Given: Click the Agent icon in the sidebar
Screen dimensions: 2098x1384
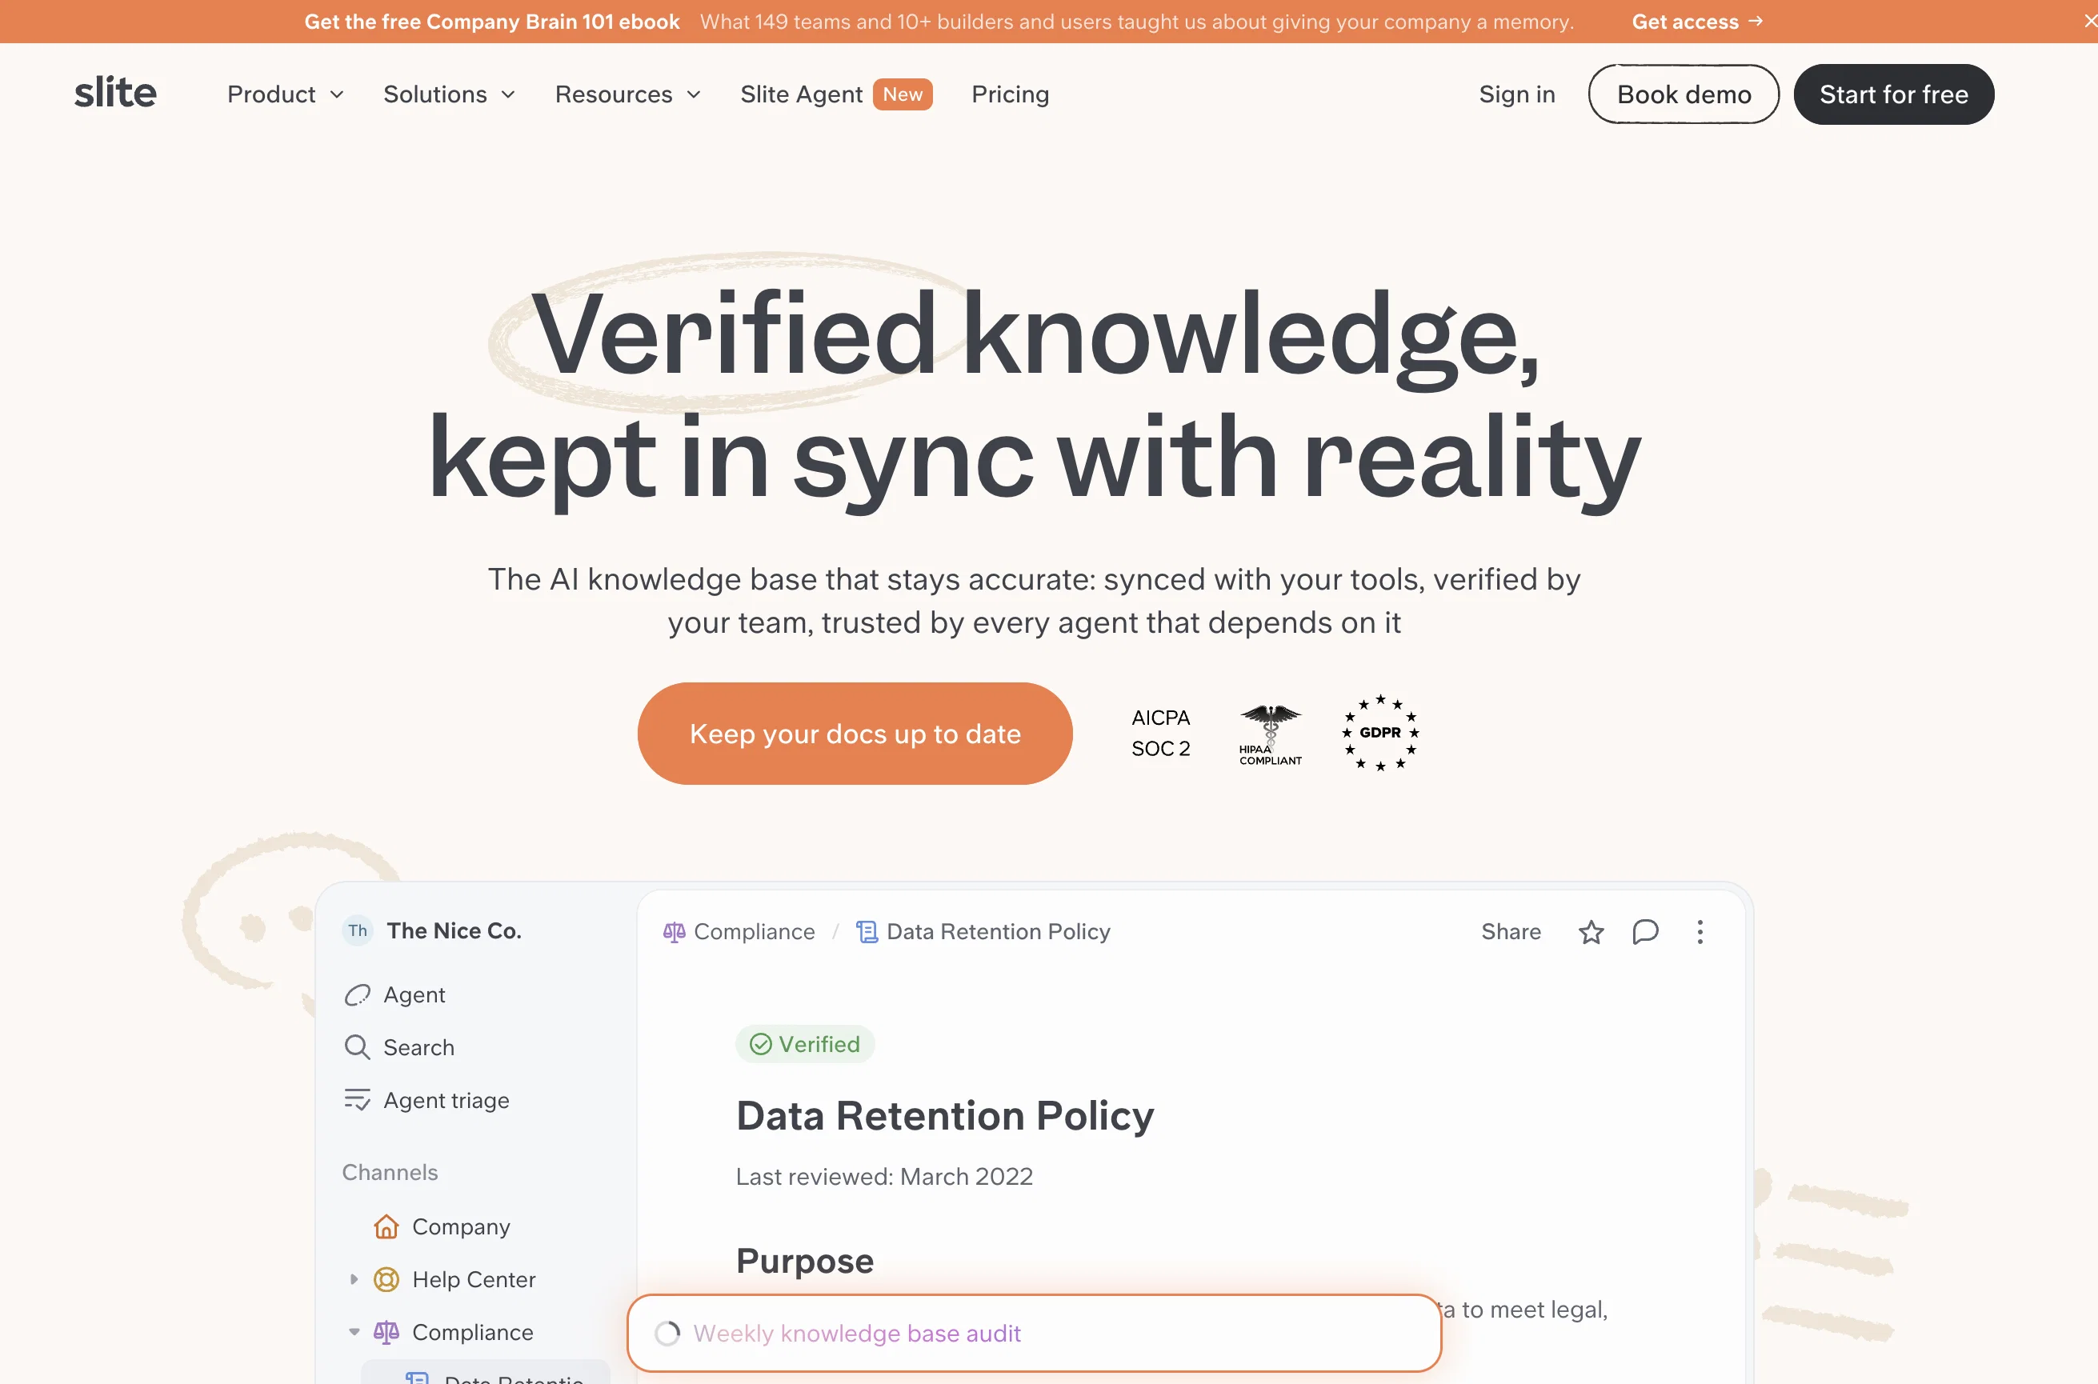Looking at the screenshot, I should 358,994.
